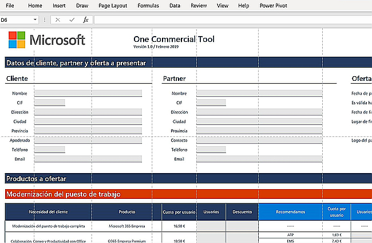Image resolution: width=372 pixels, height=243 pixels.
Task: Select the Cliente Teléfono field
Action: [50, 150]
